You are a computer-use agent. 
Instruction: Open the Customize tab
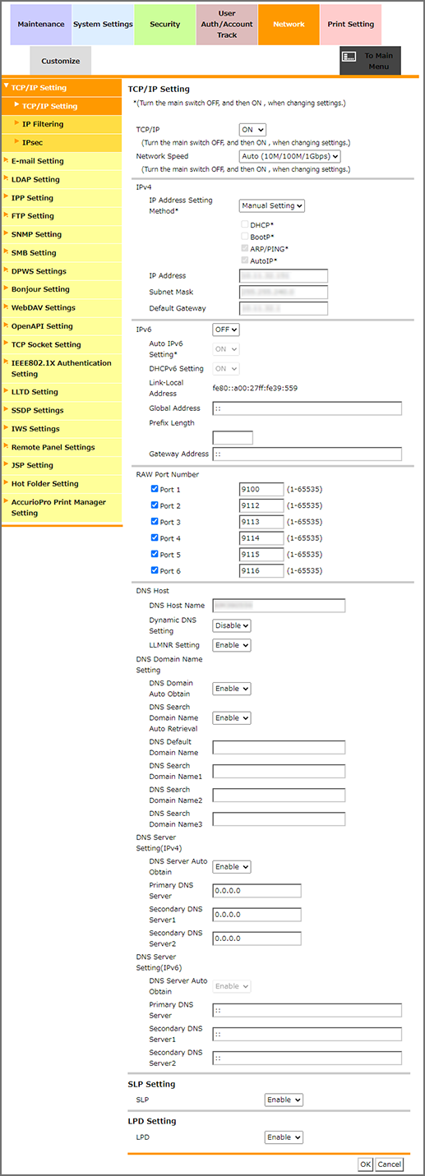(61, 61)
